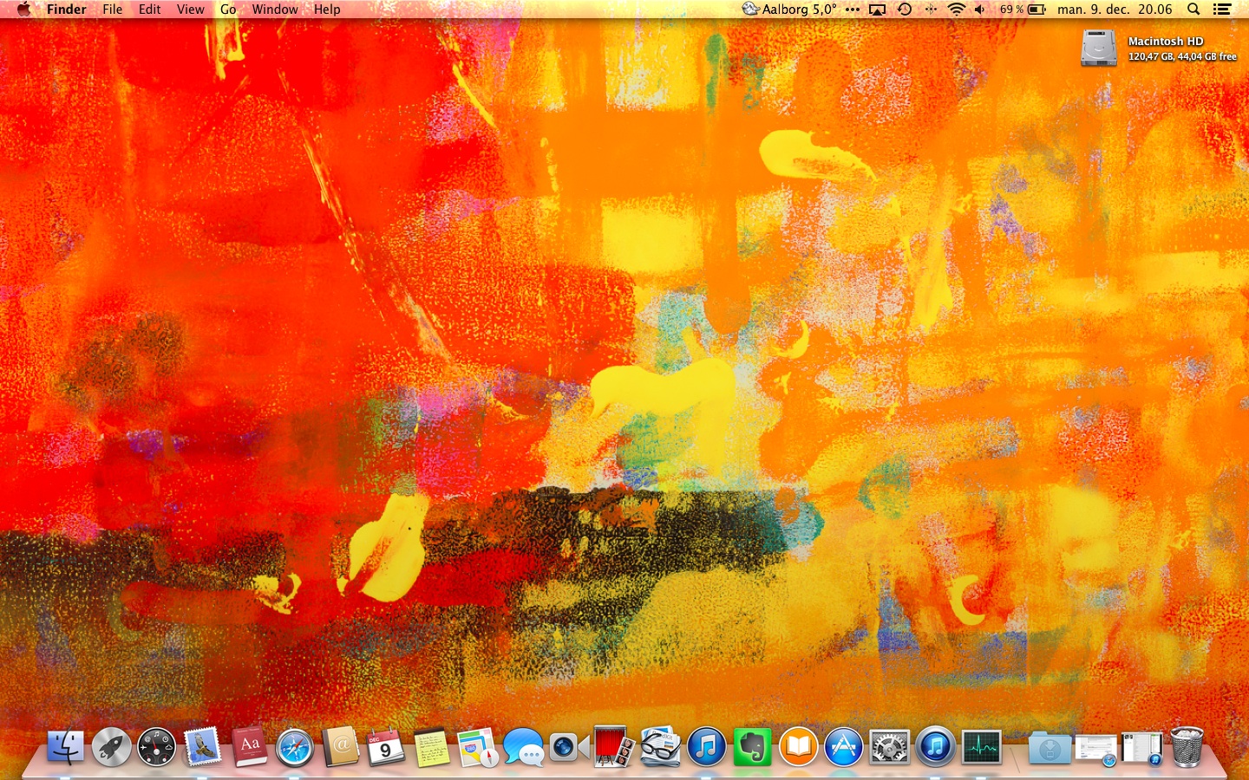Open the newspaper-and-glasses icon in Dock

click(660, 747)
